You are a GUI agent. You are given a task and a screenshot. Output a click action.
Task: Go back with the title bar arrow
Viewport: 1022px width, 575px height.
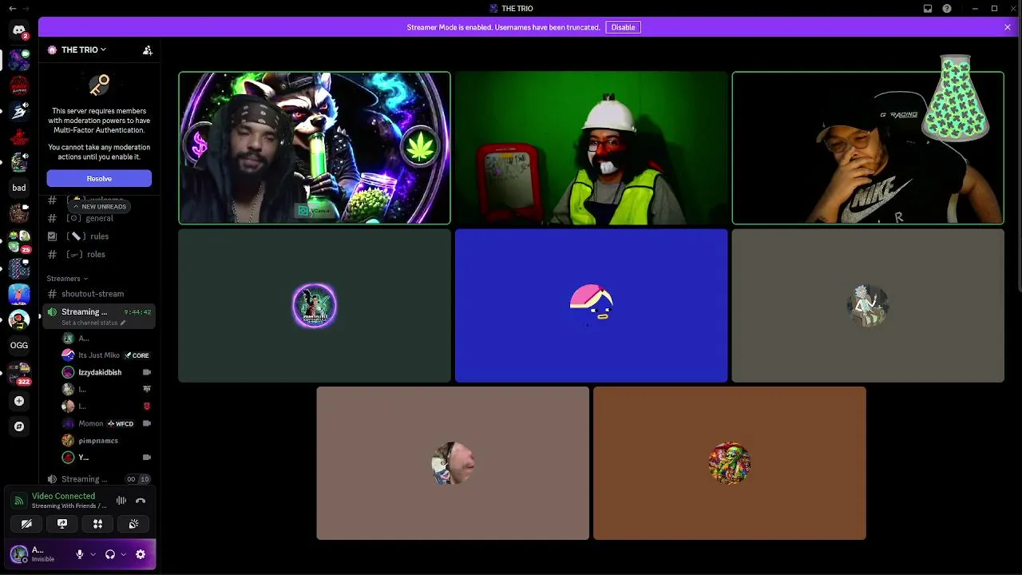[x=12, y=9]
